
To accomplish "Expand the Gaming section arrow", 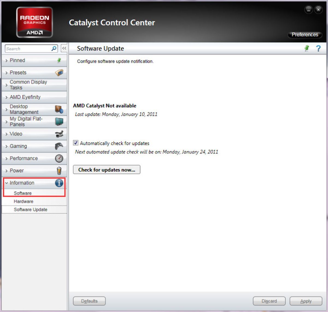I will (x=7, y=146).
